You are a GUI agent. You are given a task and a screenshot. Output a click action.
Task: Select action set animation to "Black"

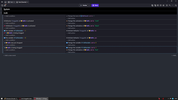83,26
